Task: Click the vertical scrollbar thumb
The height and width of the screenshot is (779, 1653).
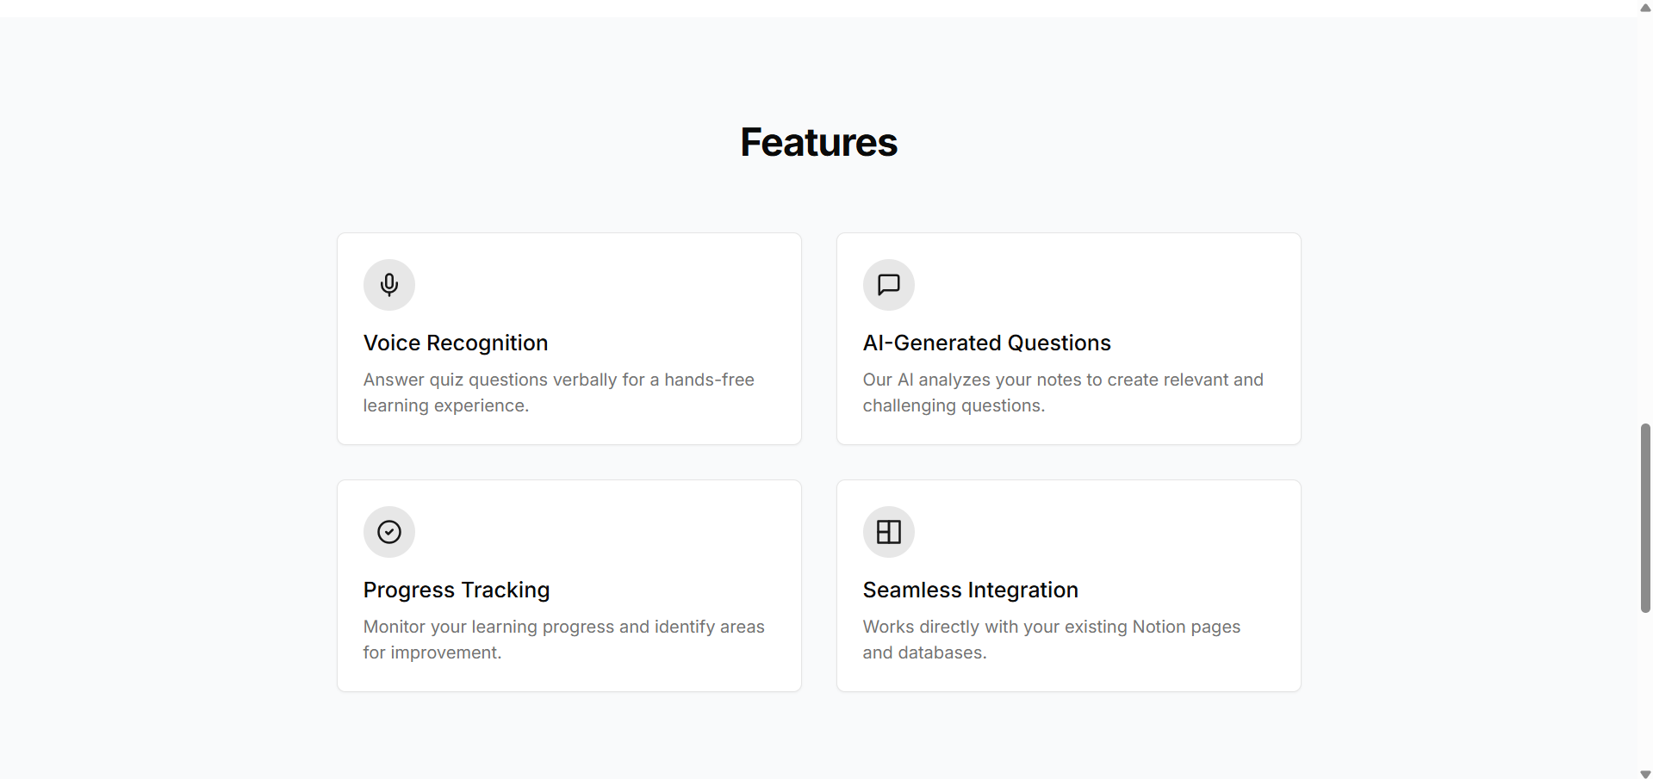Action: click(x=1645, y=516)
